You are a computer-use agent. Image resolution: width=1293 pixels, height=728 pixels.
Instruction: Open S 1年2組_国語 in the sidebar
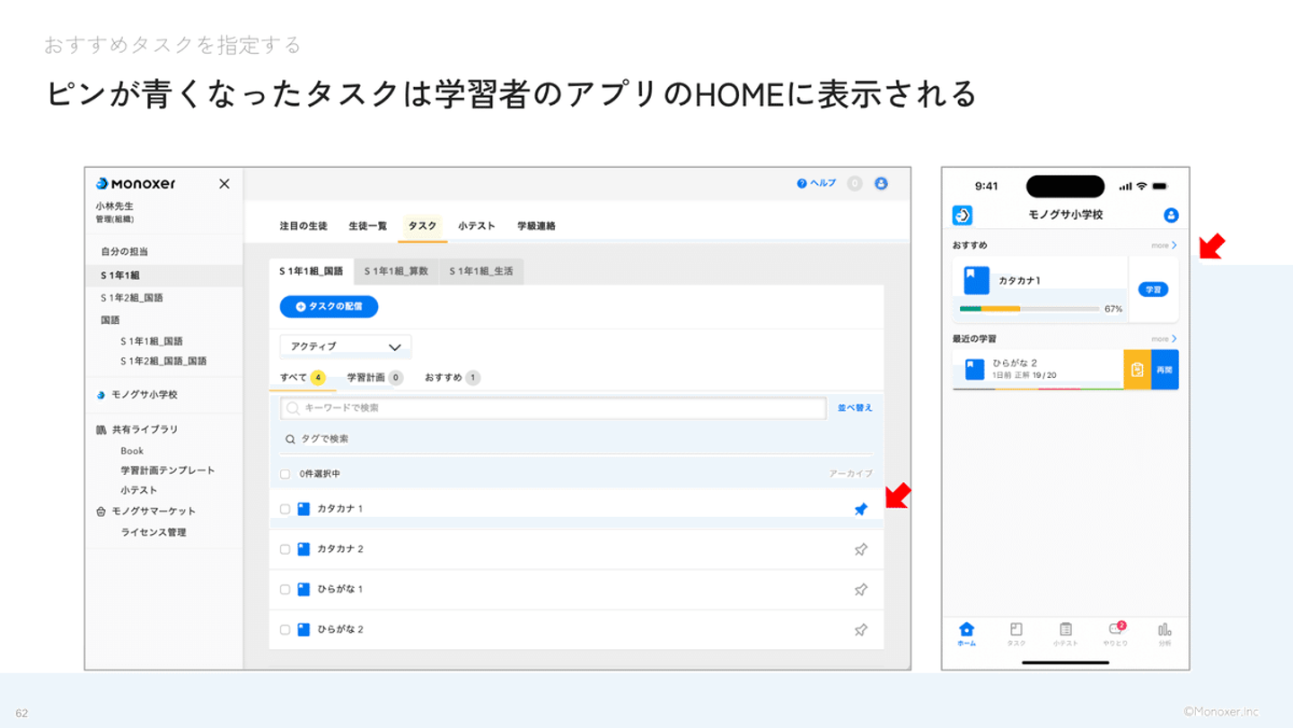tap(132, 298)
